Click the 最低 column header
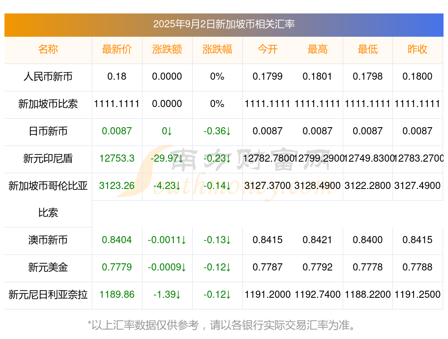This screenshot has width=448, height=339. coord(368,49)
